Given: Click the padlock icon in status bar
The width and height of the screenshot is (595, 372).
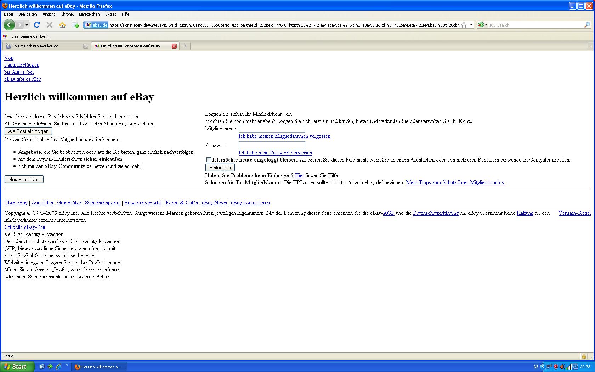Looking at the screenshot, I should point(584,356).
